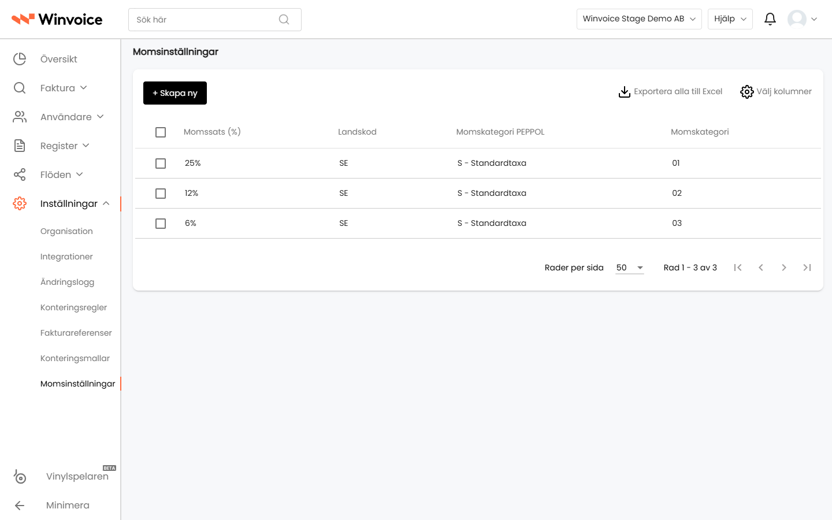
Task: Click the Register document icon
Action: point(20,146)
